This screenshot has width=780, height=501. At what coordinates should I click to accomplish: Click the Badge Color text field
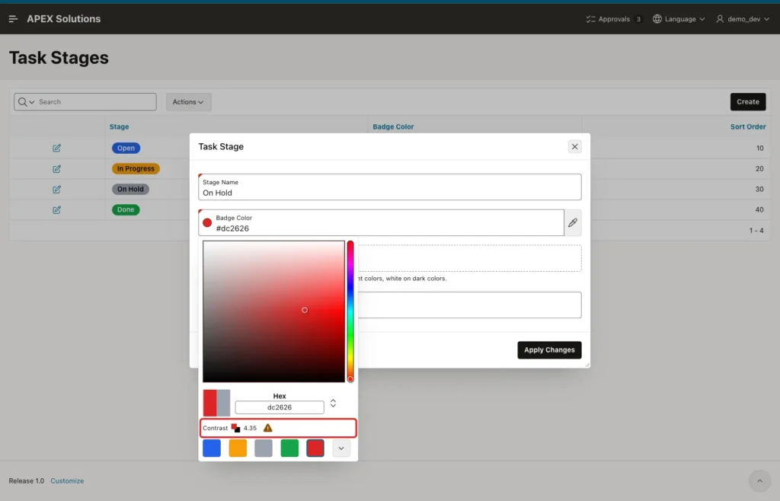pos(381,222)
